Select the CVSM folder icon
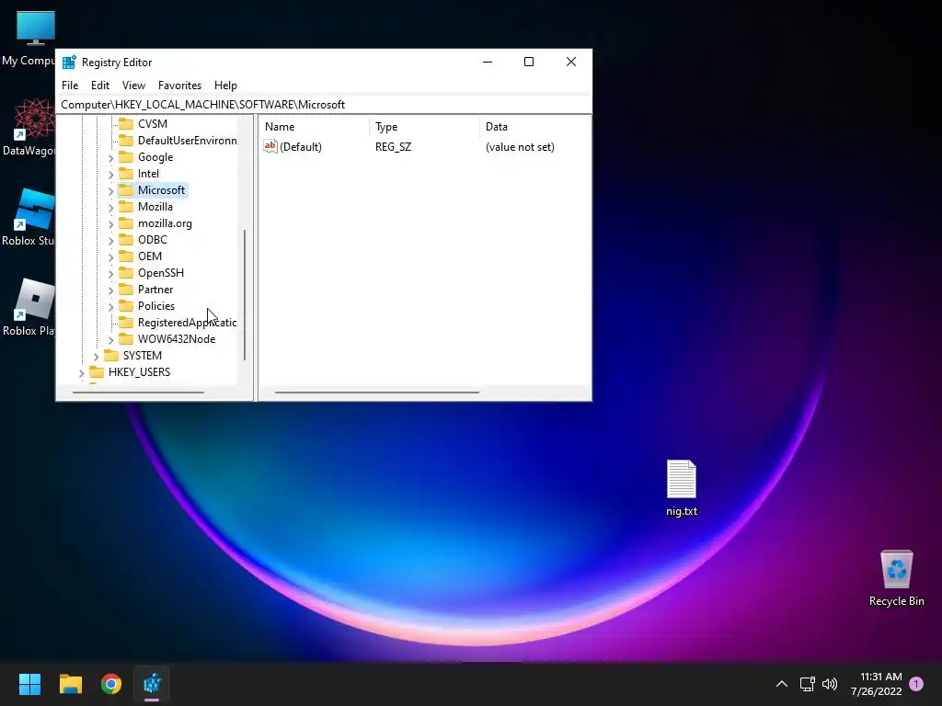The width and height of the screenshot is (942, 706). pyautogui.click(x=125, y=124)
